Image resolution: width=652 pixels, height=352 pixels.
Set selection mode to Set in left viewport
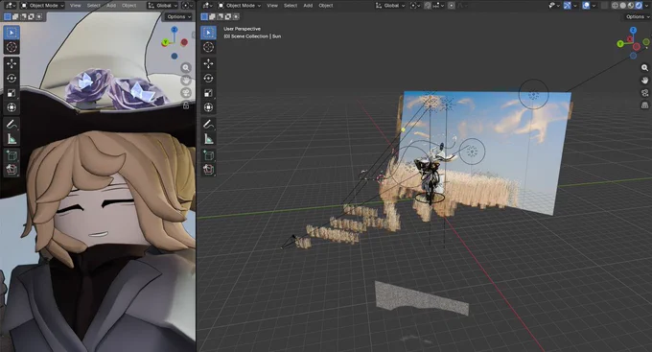tap(7, 16)
